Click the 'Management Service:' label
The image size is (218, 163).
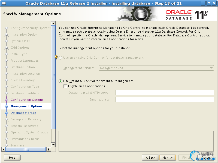[x=79, y=68]
